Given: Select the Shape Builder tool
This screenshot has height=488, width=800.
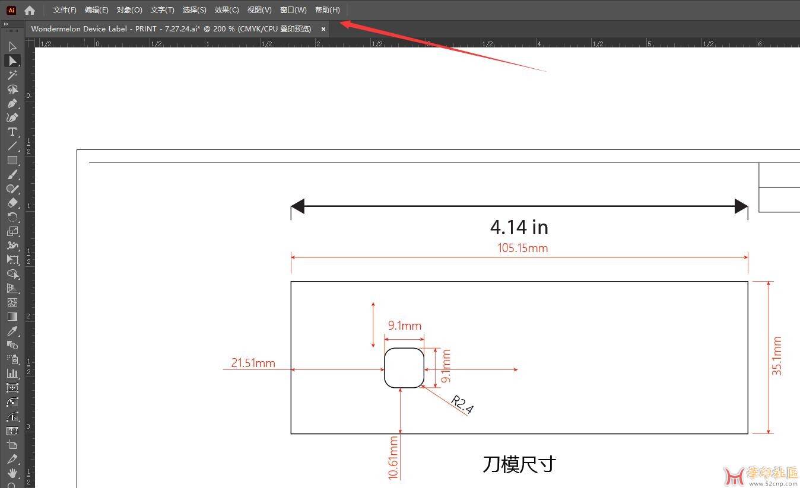Looking at the screenshot, I should [12, 274].
